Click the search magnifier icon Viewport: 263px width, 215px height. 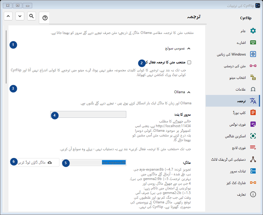[32, 16]
